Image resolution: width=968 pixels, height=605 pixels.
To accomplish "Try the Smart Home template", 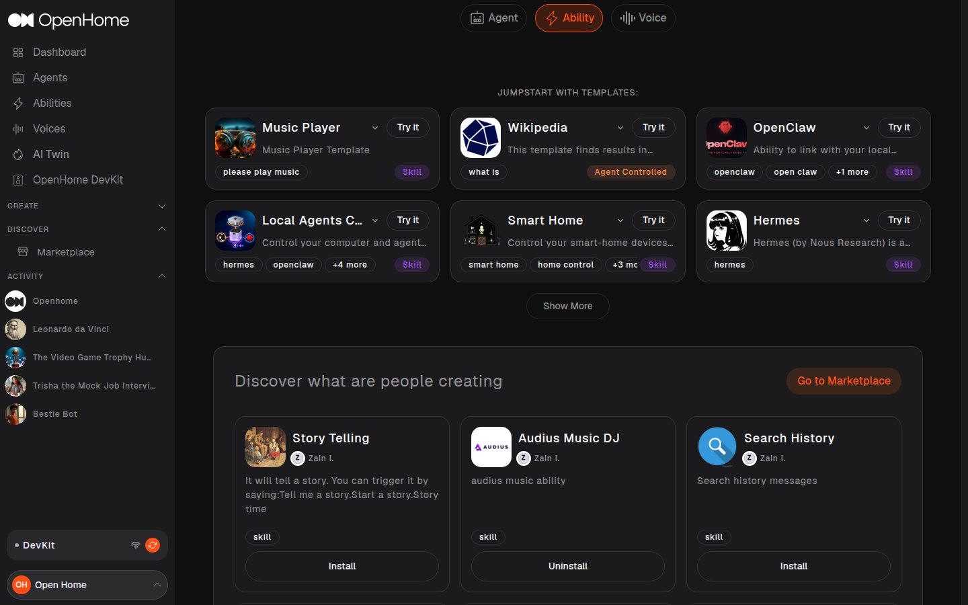I will 653,220.
